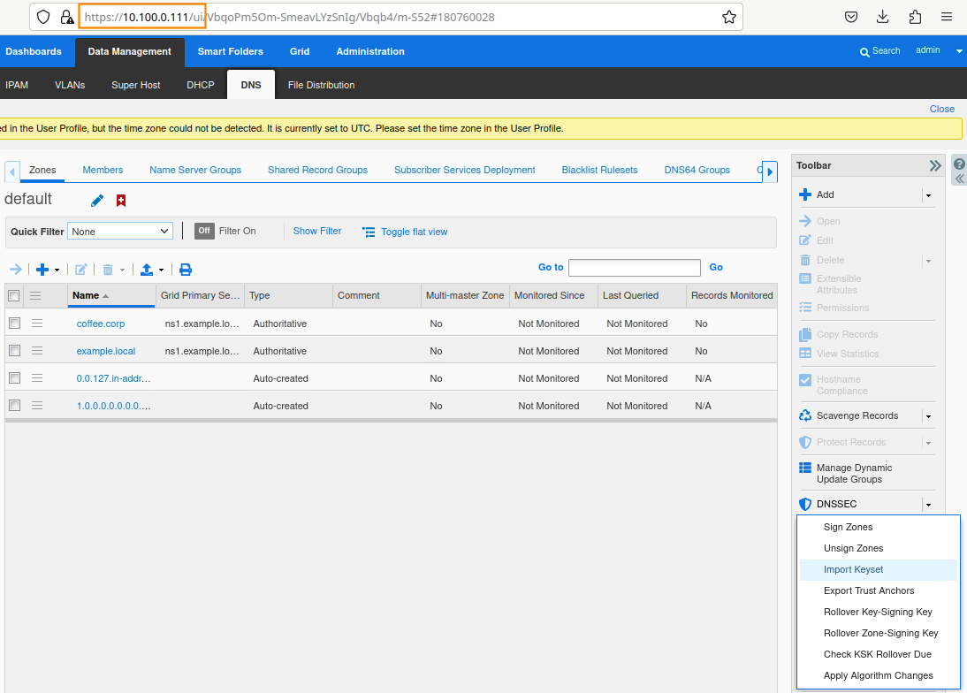Image resolution: width=967 pixels, height=693 pixels.
Task: Click the Go to input field
Action: [x=634, y=267]
